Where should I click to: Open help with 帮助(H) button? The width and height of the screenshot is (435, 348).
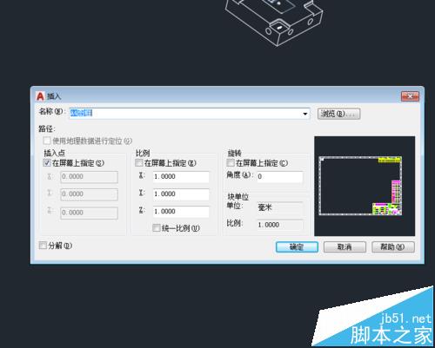(x=393, y=247)
